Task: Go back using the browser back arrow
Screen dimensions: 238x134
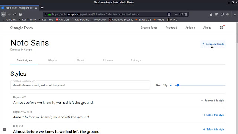Action: click(x=4, y=14)
